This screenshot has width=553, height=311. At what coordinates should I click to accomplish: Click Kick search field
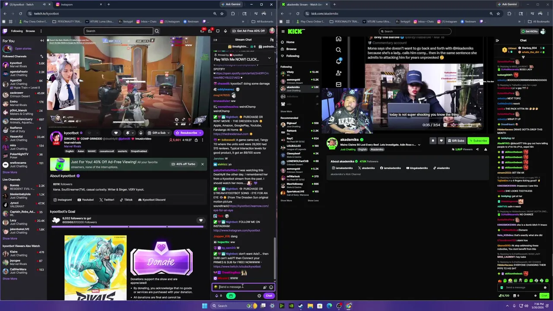point(415,31)
